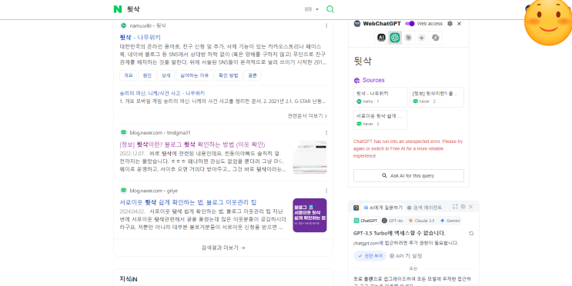
Task: Expand the lower AI panel to fullscreen
Action: 455,207
